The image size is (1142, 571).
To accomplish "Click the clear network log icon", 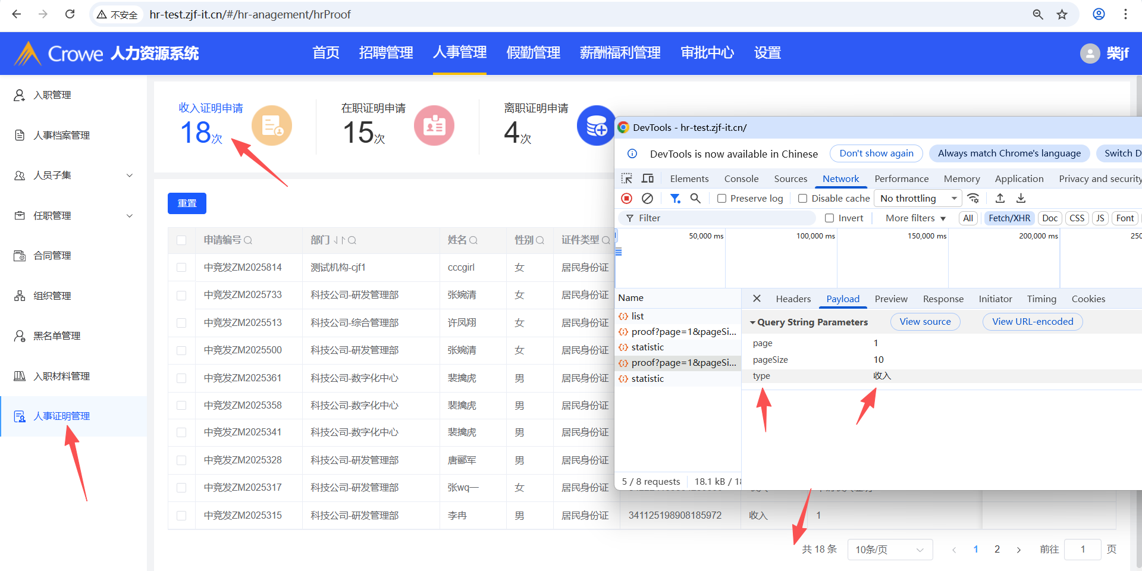I will [x=648, y=198].
